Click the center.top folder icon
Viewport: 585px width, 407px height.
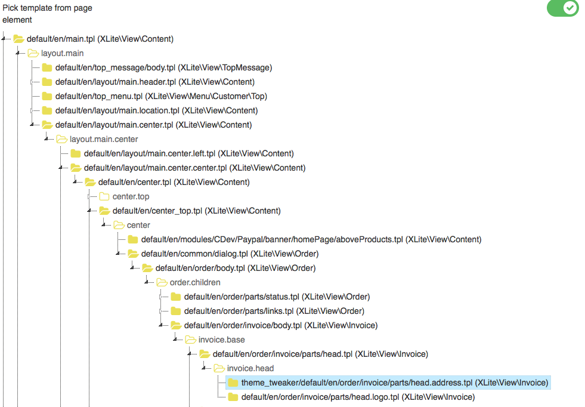pos(104,196)
